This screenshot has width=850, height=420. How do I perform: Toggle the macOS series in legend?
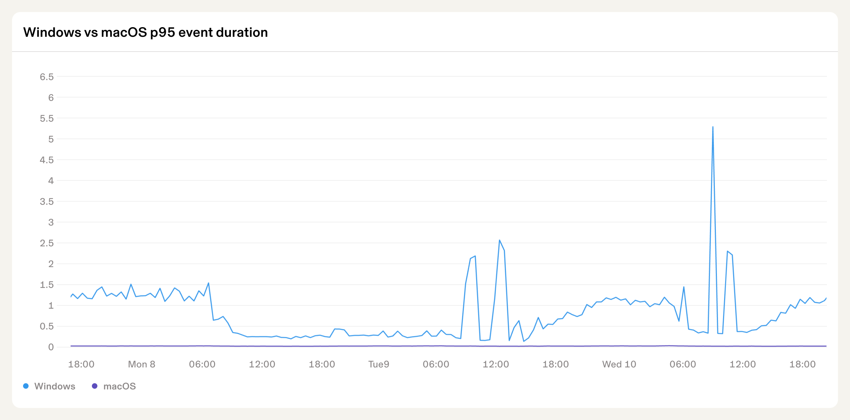(x=119, y=386)
